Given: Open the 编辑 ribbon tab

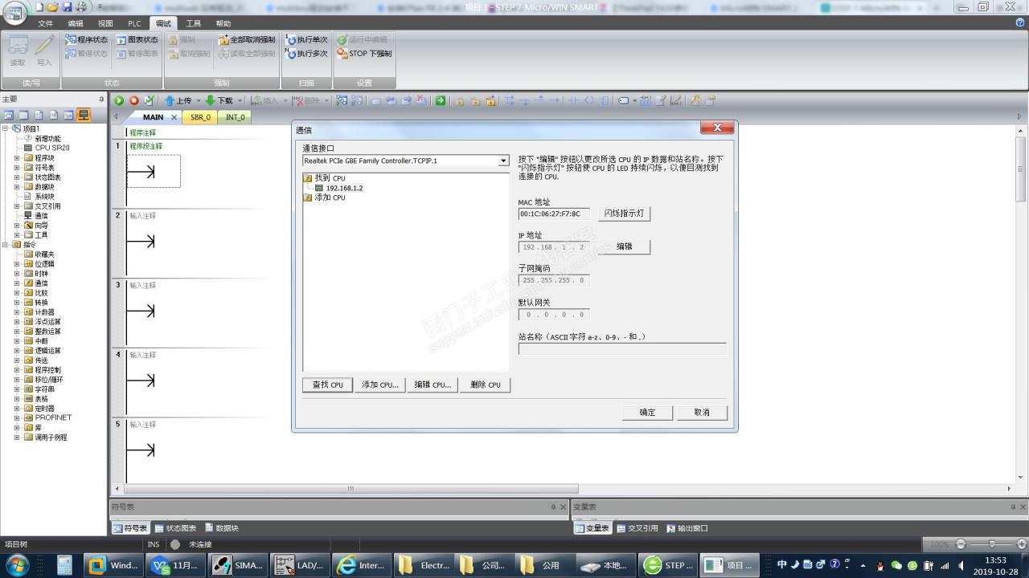Looking at the screenshot, I should click(x=76, y=23).
